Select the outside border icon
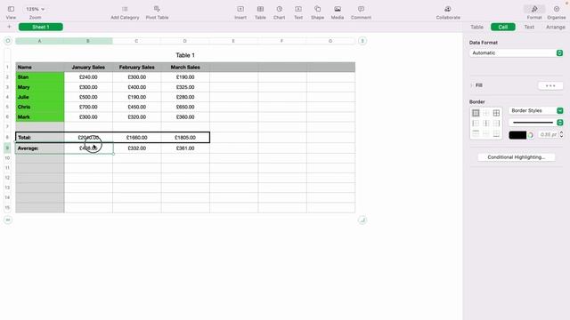This screenshot has height=320, width=570. (476, 113)
